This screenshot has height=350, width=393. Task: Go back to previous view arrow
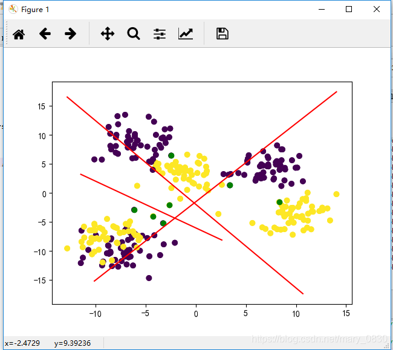click(x=45, y=34)
